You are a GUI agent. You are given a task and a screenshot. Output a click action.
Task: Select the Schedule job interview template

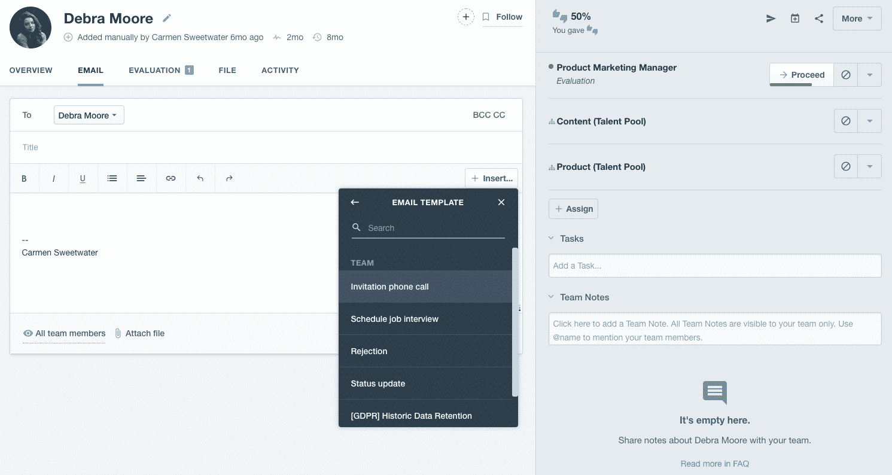coord(395,319)
